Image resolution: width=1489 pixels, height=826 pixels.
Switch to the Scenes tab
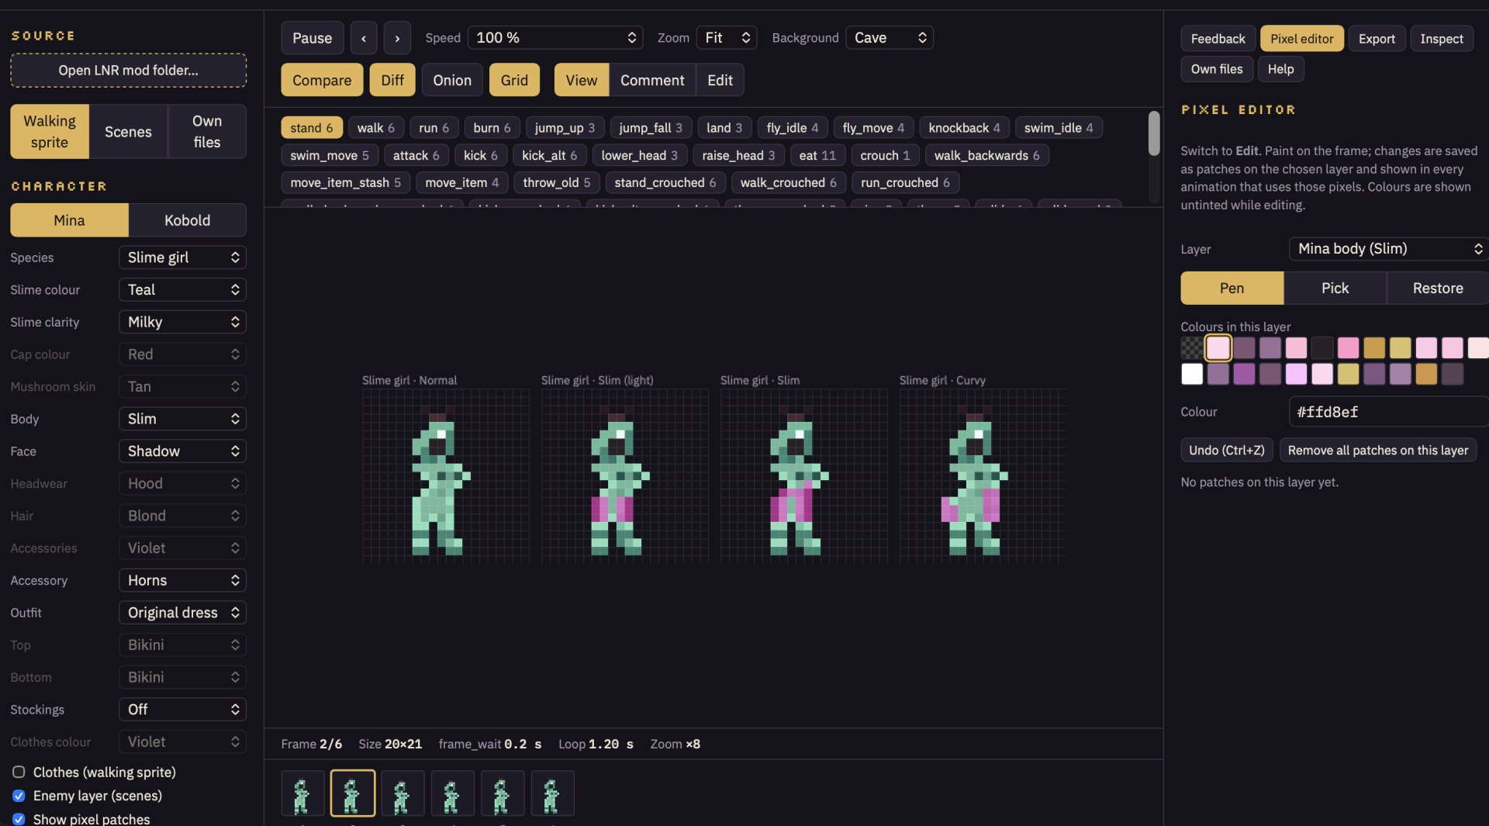[128, 132]
